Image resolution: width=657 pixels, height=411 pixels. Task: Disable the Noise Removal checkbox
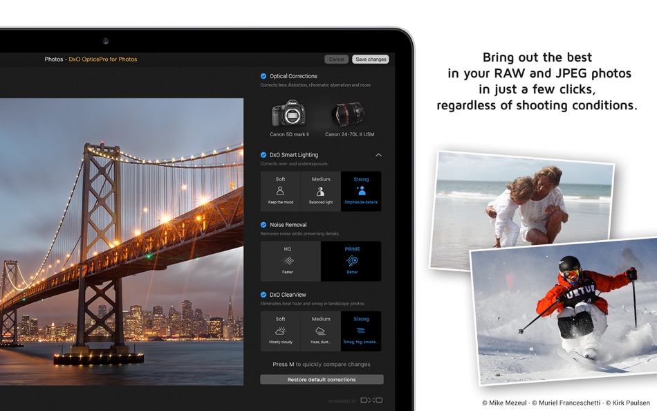coord(263,225)
